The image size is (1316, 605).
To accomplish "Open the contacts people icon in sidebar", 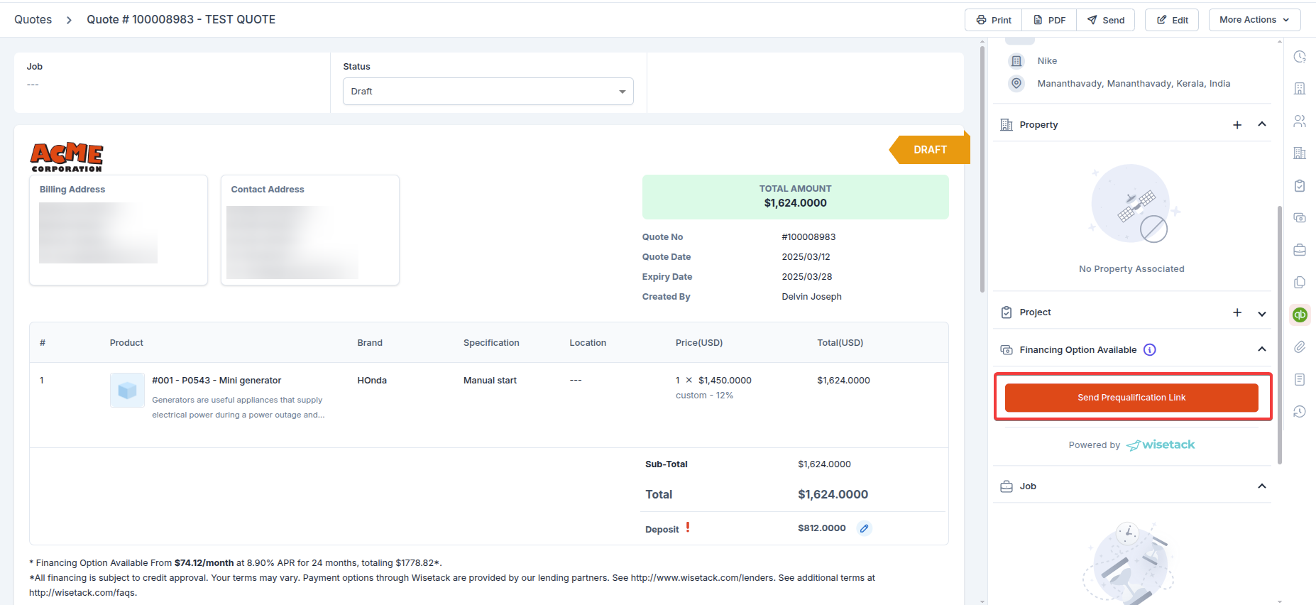I will coord(1300,121).
